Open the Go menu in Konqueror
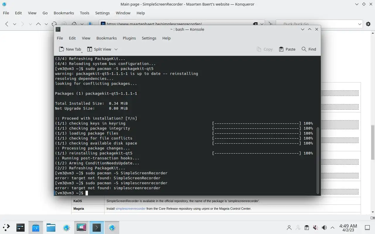The height and width of the screenshot is (234, 375). click(x=45, y=13)
